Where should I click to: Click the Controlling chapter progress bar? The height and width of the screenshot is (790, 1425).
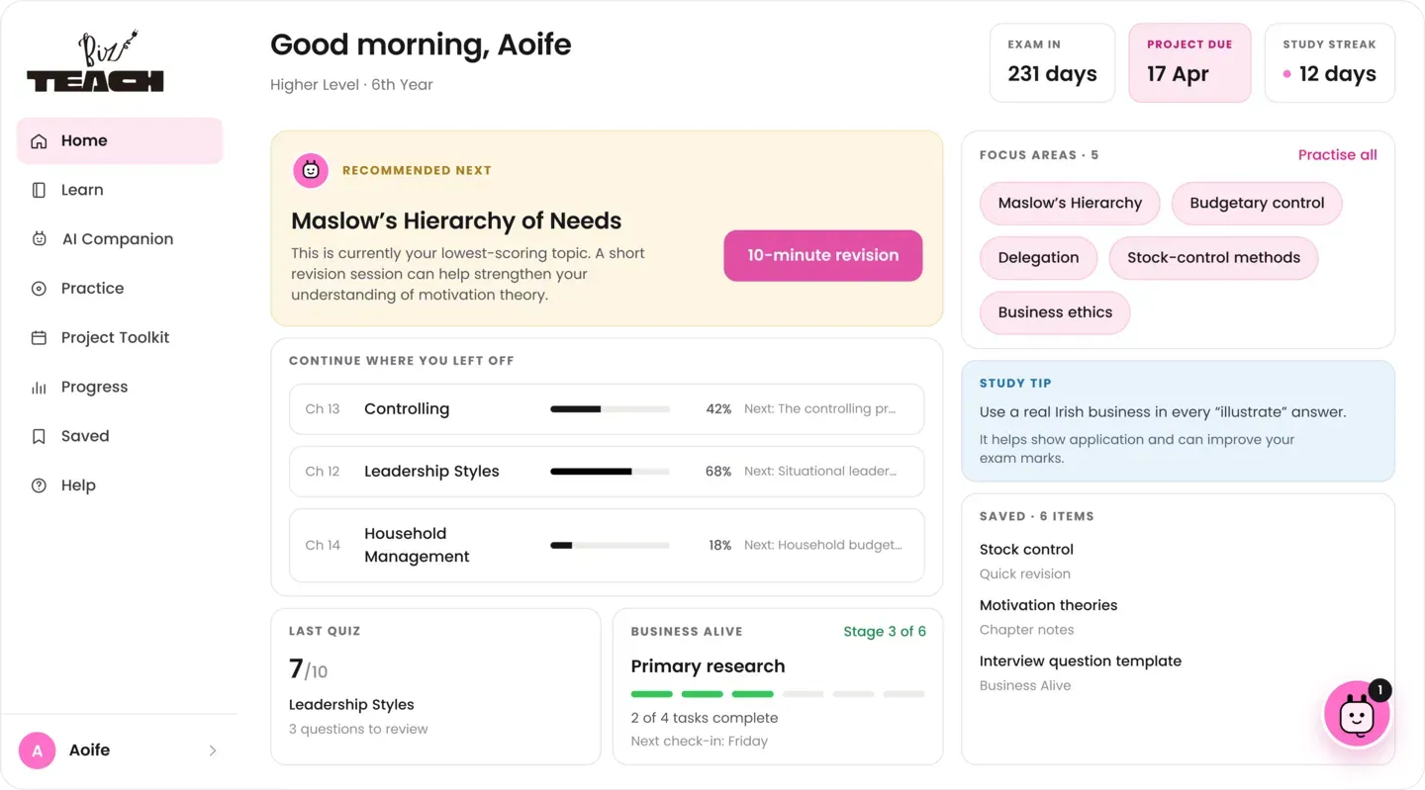click(x=610, y=409)
